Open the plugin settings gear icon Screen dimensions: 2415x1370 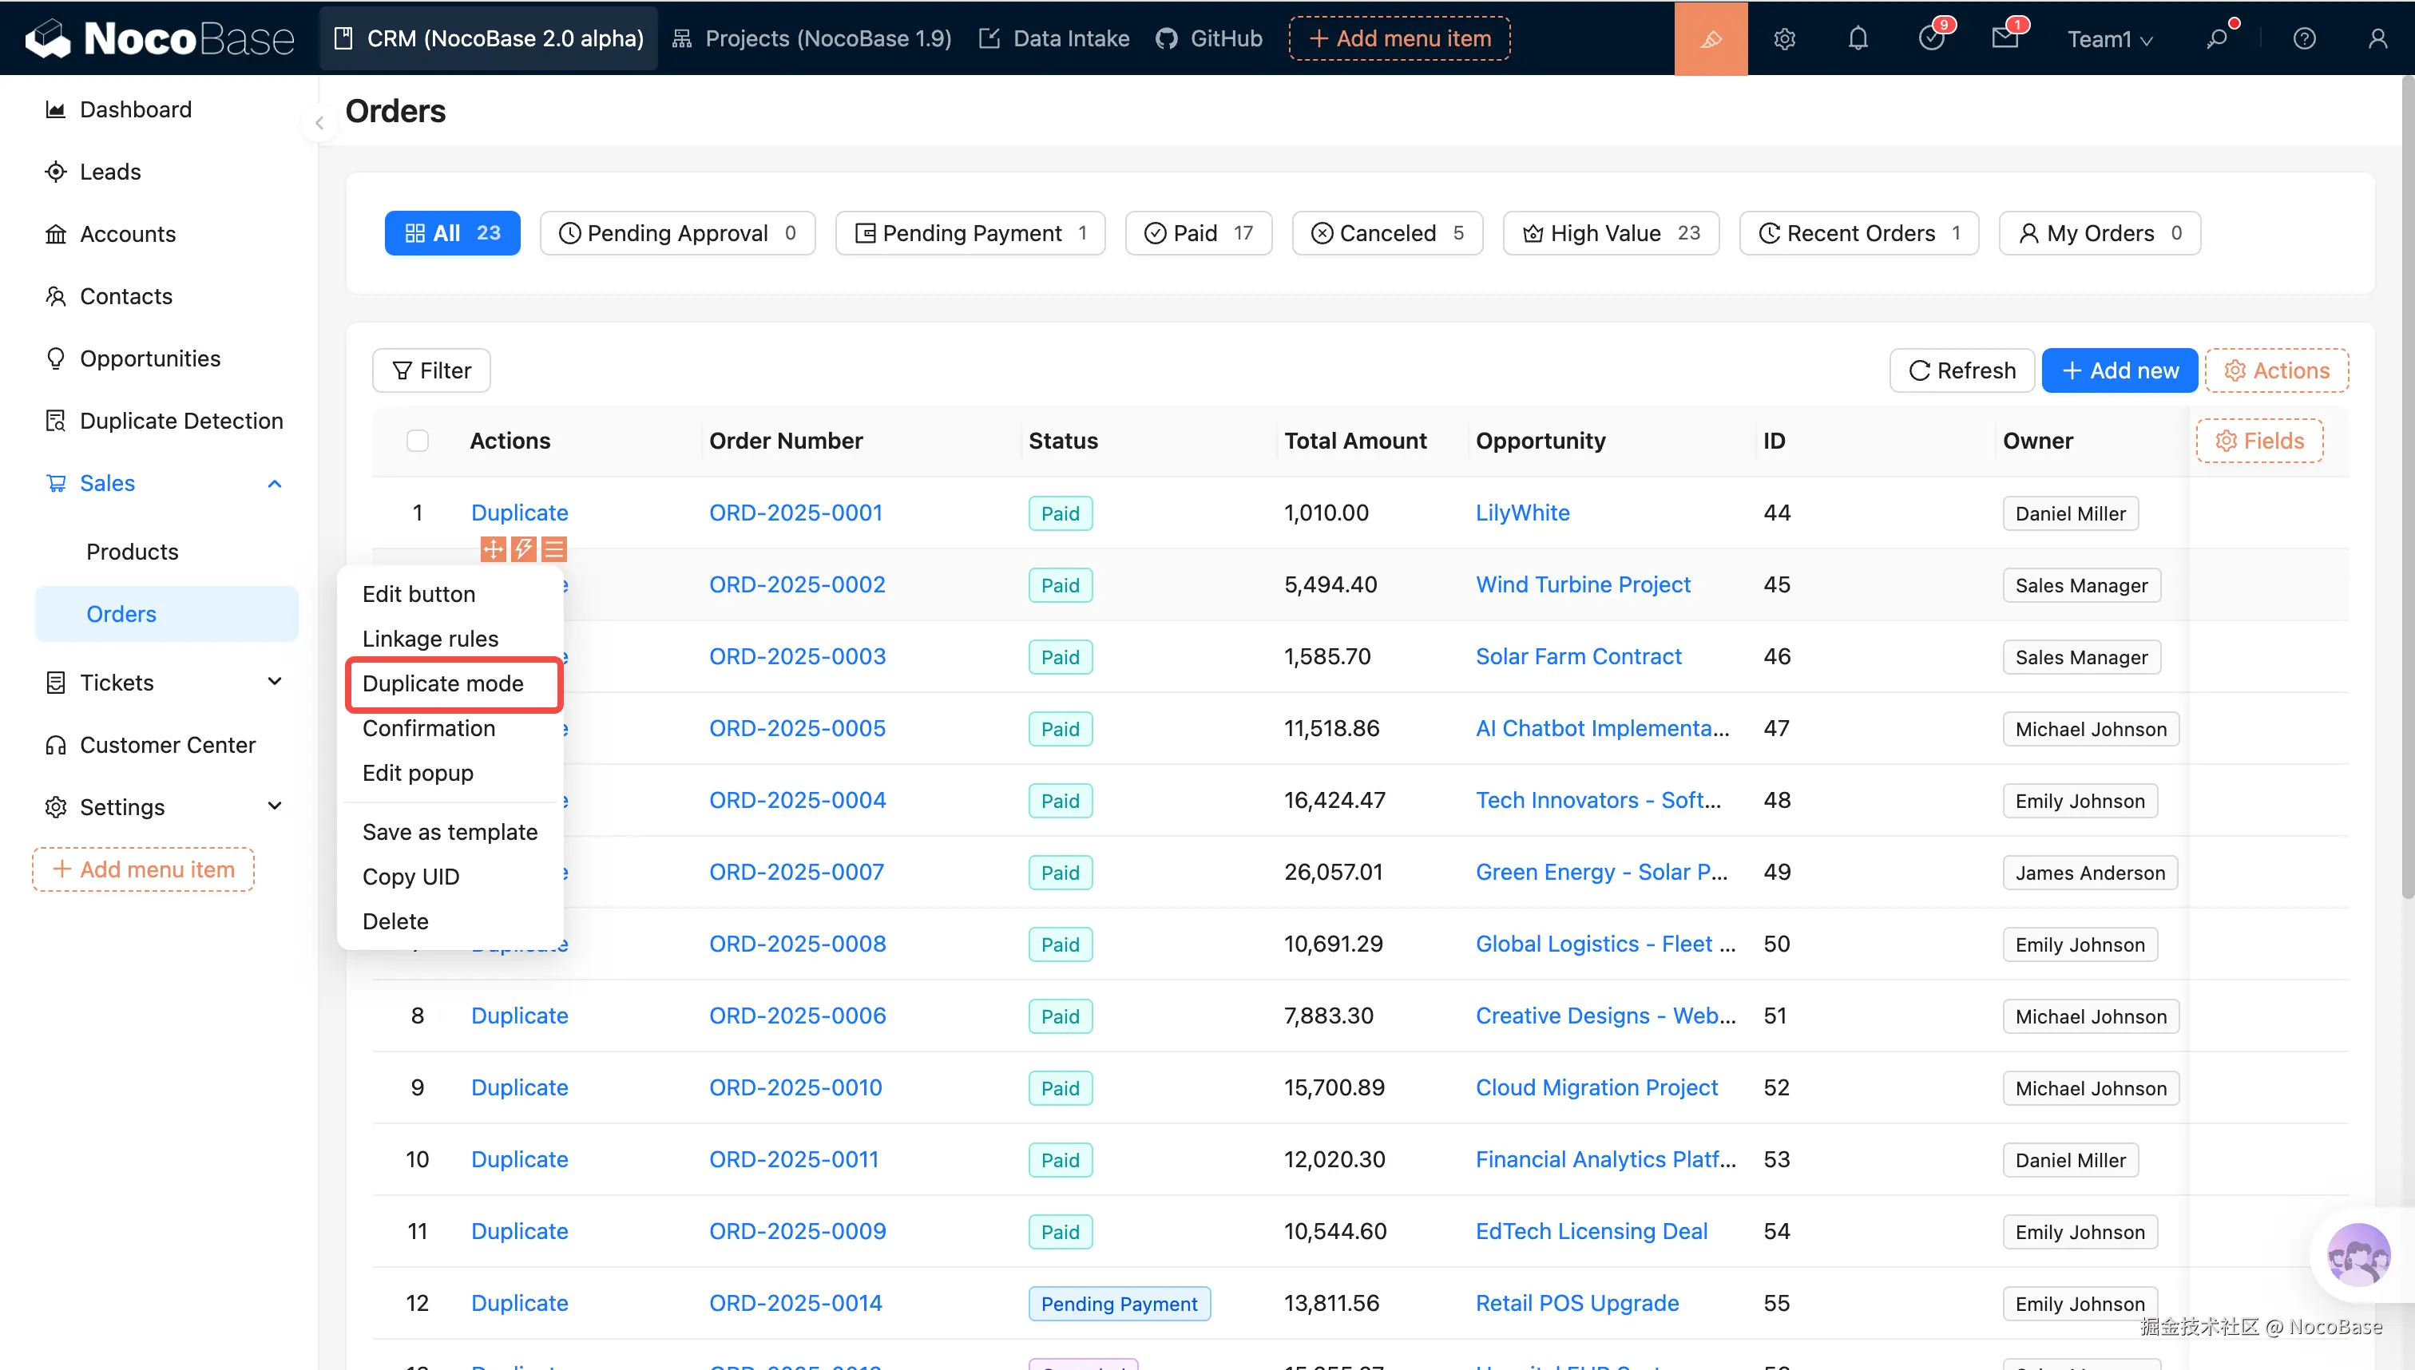[x=1784, y=38]
